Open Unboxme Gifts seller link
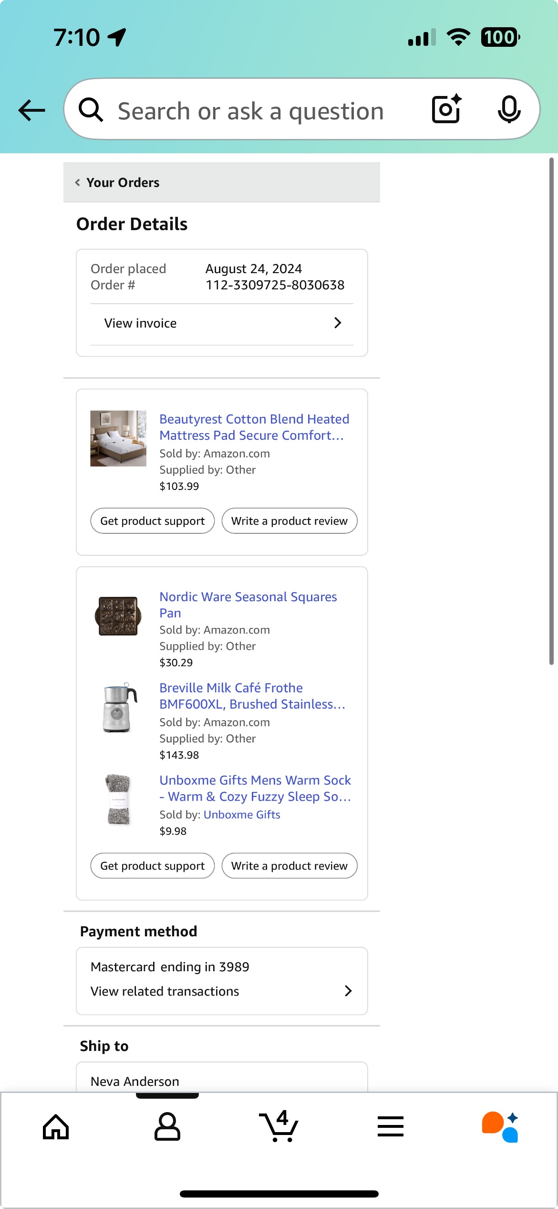558x1209 pixels. coord(242,815)
